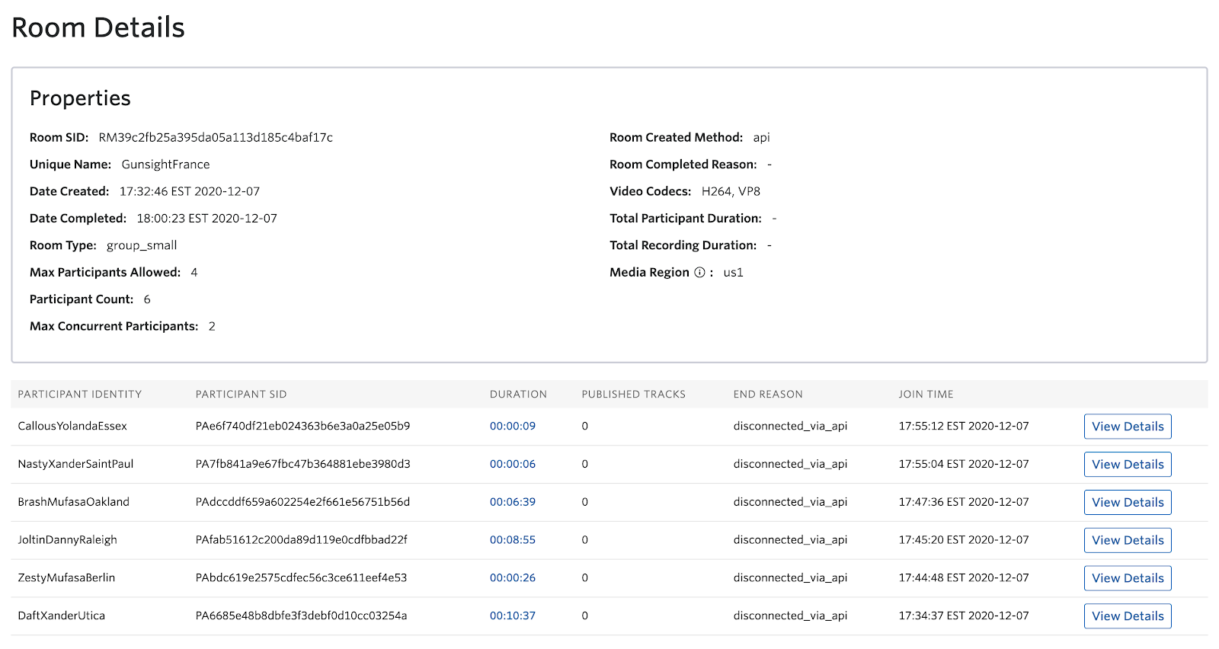This screenshot has height=649, width=1219.
Task: Select the Room SID value text
Action: coord(216,138)
